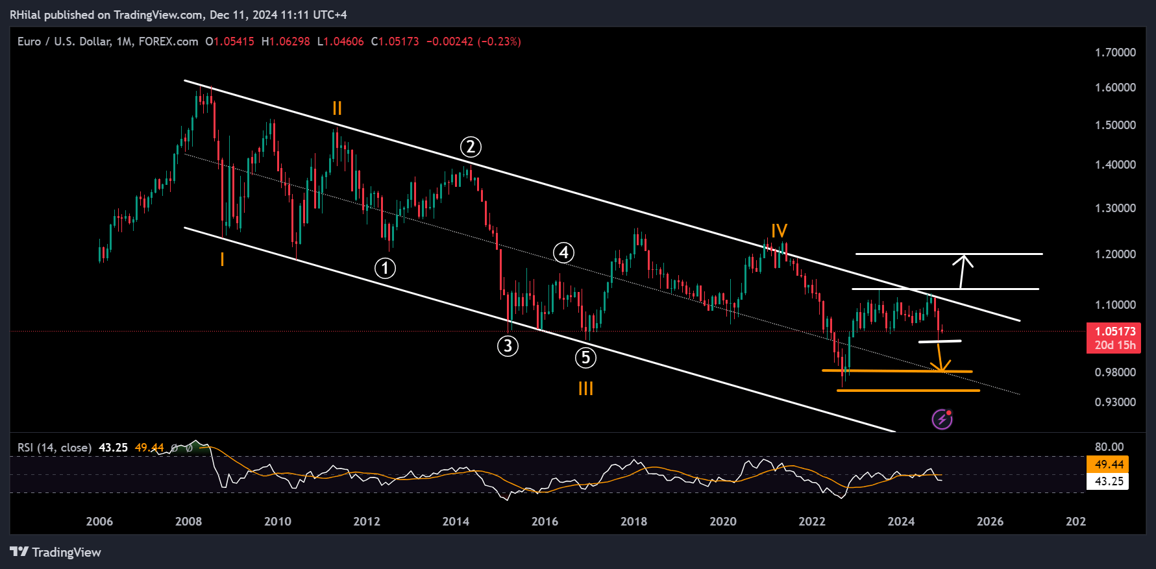Select the circled 2 wave label
The image size is (1156, 569).
point(471,147)
